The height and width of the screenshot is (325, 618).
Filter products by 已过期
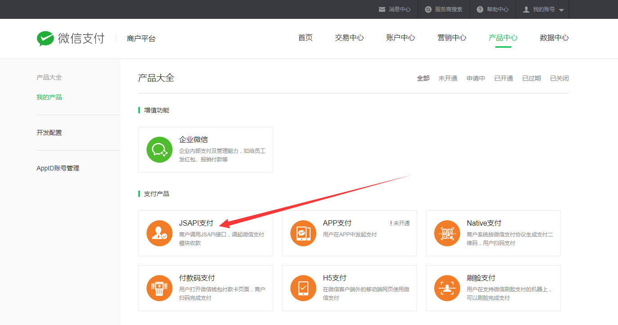pos(531,78)
